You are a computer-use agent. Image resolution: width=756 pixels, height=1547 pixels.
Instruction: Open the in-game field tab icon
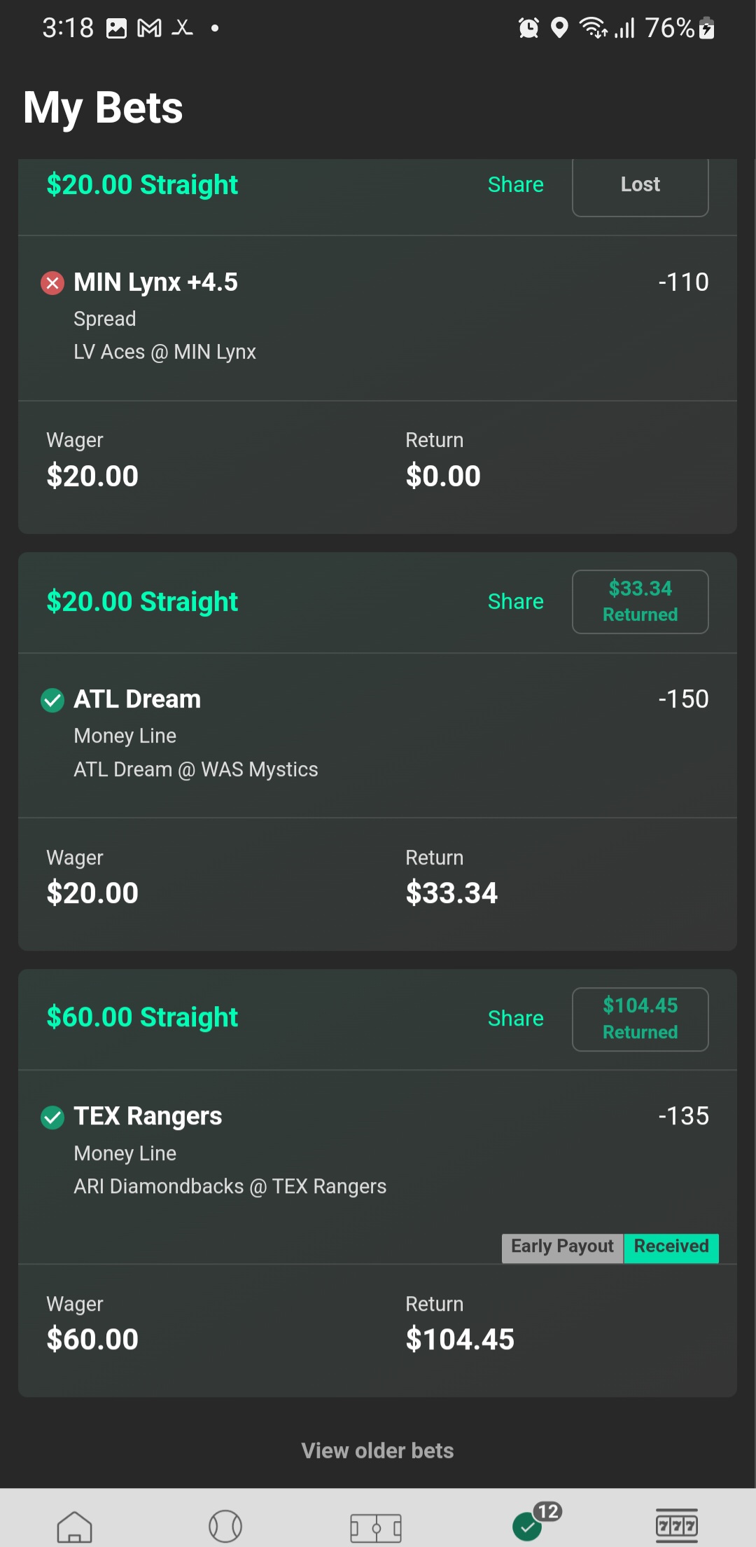pos(376,1527)
